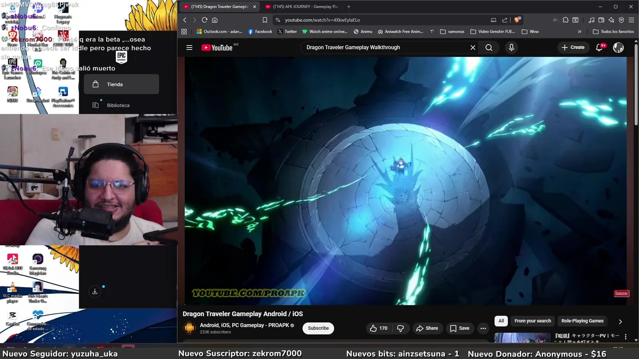Open the Video Genshin FUE bookmark folder
Image resolution: width=639 pixels, height=359 pixels.
click(493, 31)
